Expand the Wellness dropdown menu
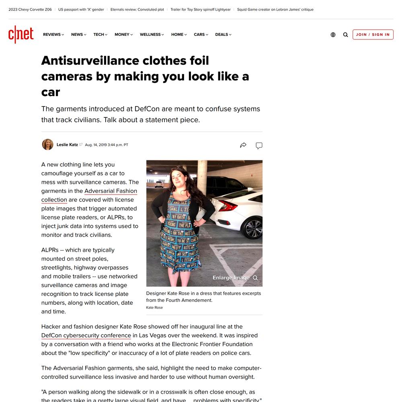 tap(152, 34)
